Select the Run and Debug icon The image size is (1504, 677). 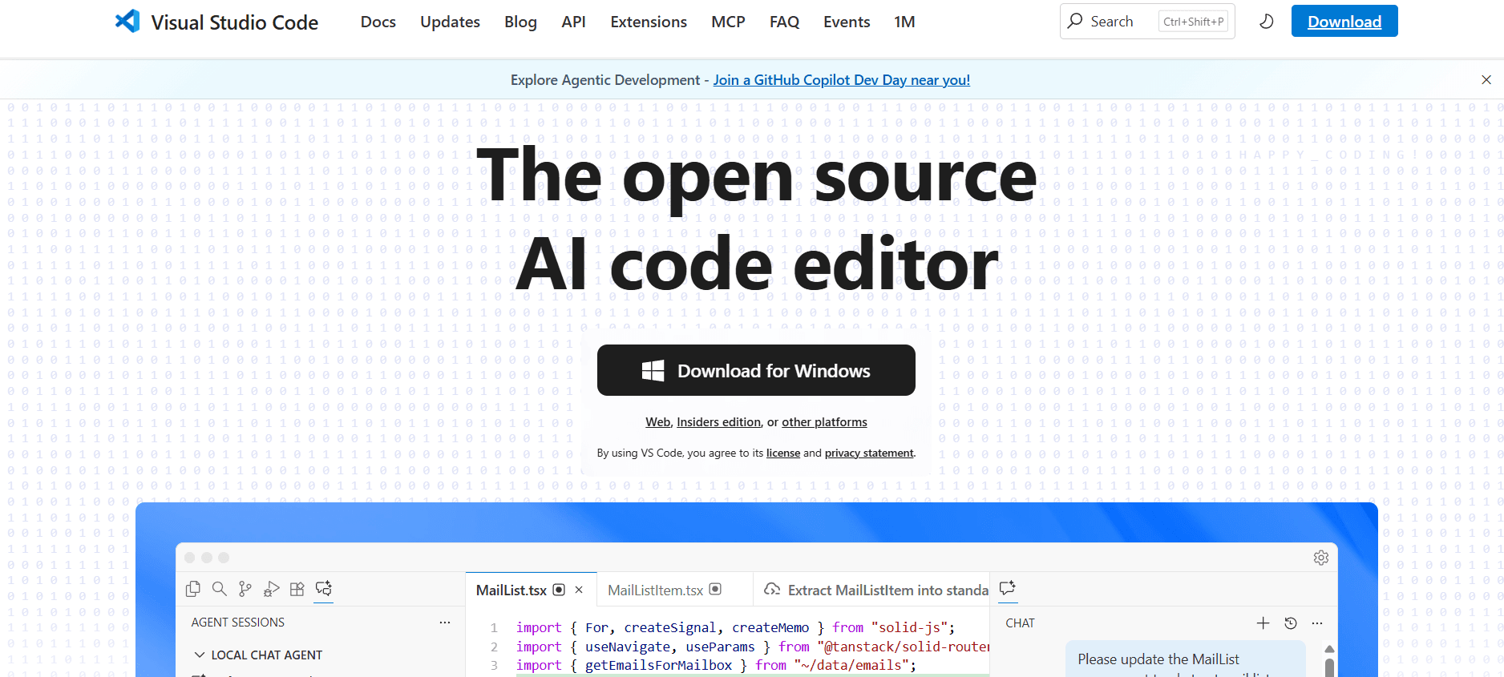pos(271,589)
